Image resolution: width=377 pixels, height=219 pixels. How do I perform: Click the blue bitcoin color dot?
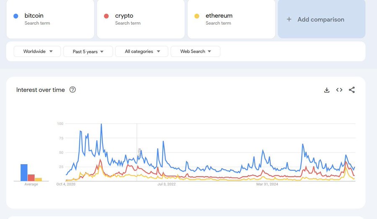(16, 16)
